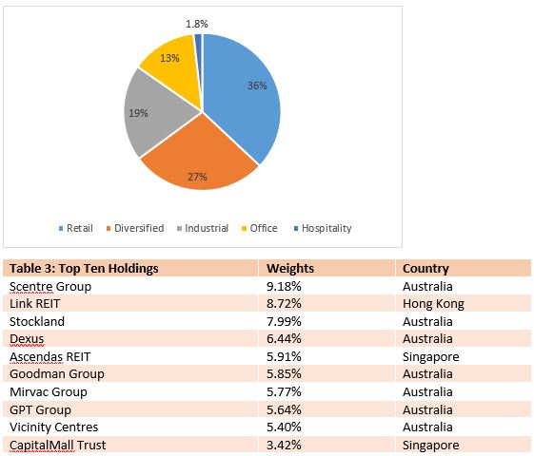This screenshot has height=456, width=534.
Task: Click Australia in the Goodman Group row
Action: 427,373
